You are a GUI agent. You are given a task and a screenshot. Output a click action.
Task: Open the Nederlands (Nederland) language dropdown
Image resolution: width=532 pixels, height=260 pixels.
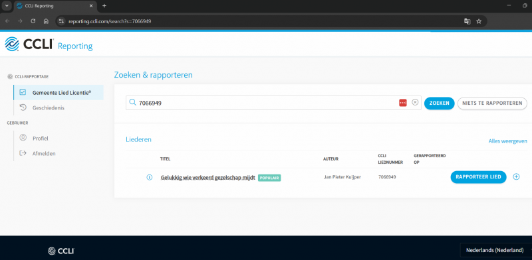(x=495, y=251)
